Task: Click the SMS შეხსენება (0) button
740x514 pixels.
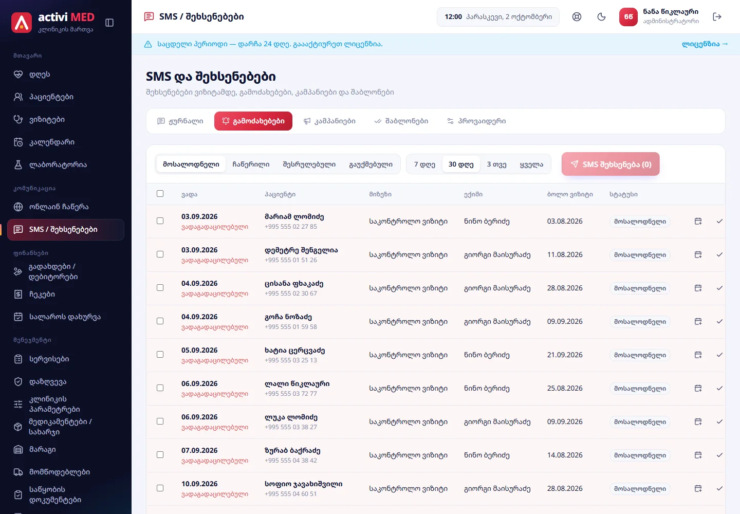Action: point(610,164)
